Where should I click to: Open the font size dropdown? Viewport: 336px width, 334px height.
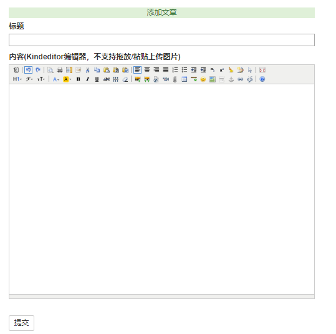pos(41,79)
